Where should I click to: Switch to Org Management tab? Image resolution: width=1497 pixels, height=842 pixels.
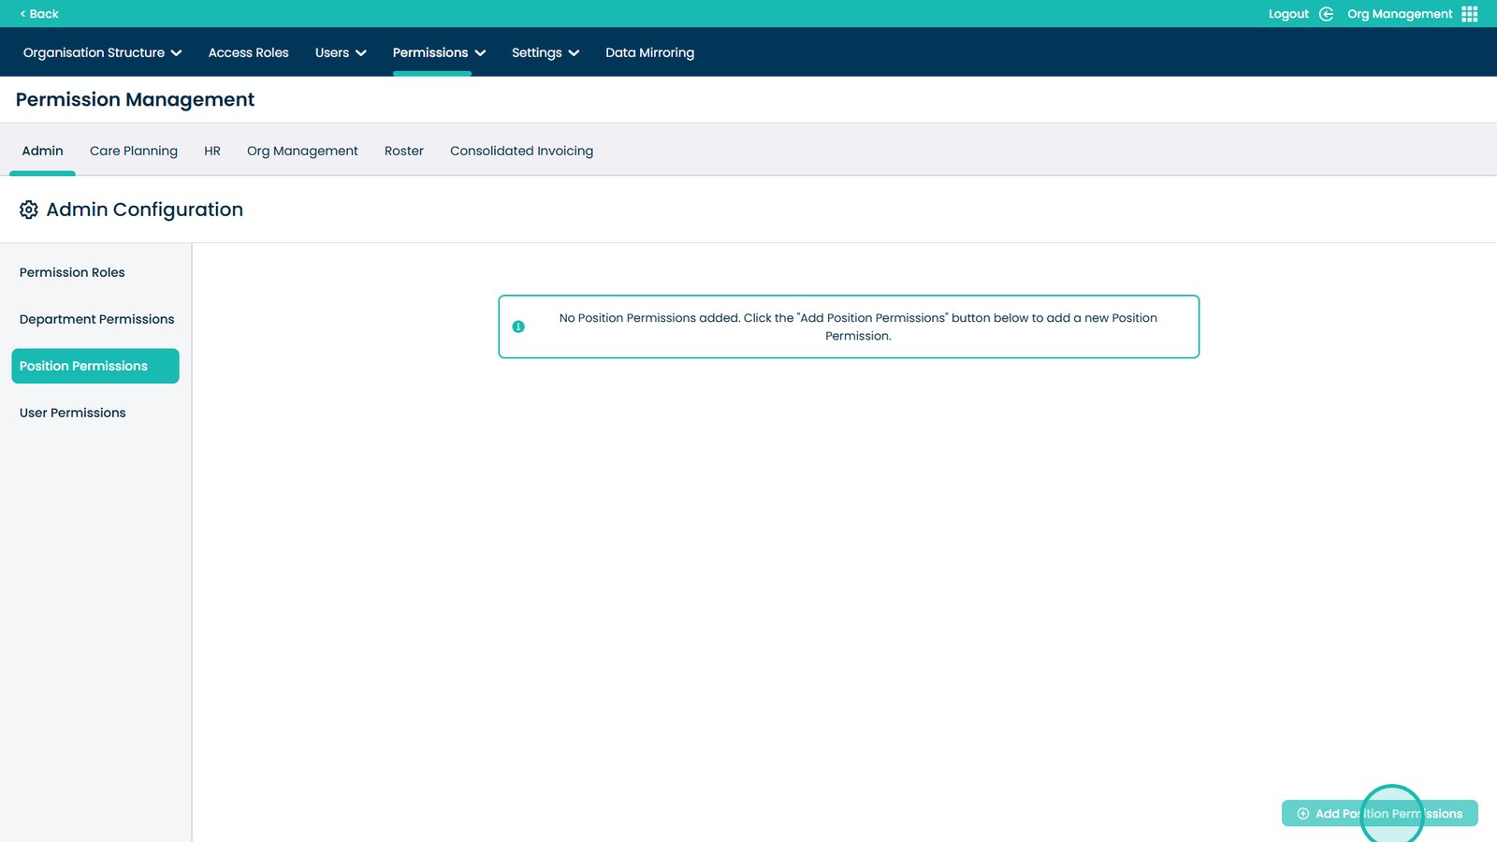(302, 151)
